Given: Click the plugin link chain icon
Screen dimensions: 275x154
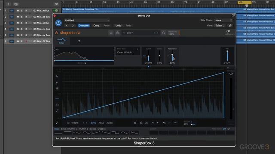Looking at the screenshot, I should (230, 26).
